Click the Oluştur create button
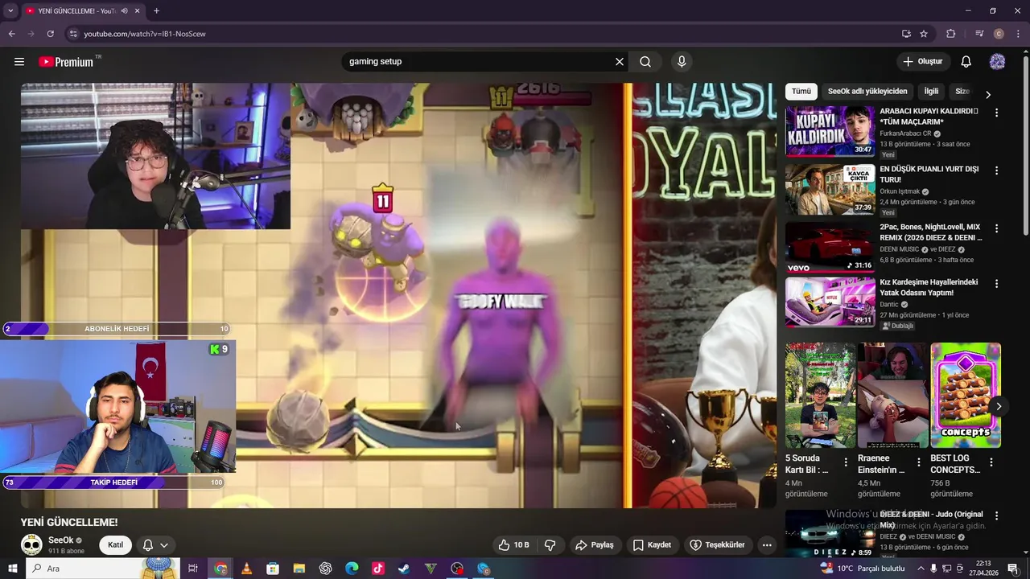1030x579 pixels. click(x=923, y=62)
